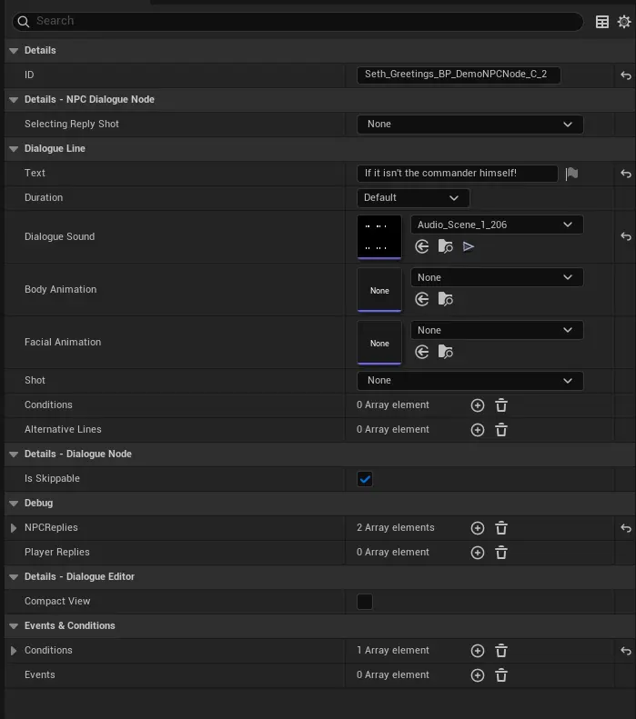Screen dimensions: 636x719
Task: Click the Facial Animation thumbnail
Action: click(x=379, y=343)
